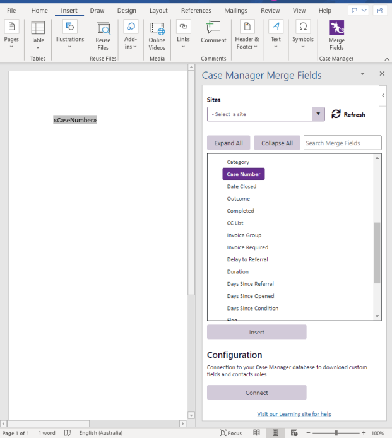The width and height of the screenshot is (392, 438).
Task: Open the task pane options dropdown arrow
Action: 362,74
